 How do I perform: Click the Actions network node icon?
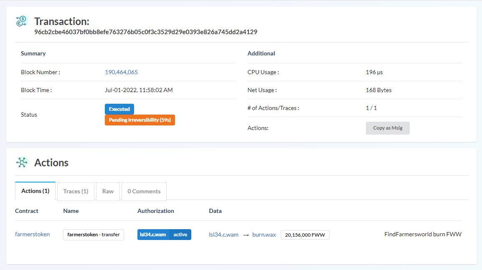coord(22,162)
